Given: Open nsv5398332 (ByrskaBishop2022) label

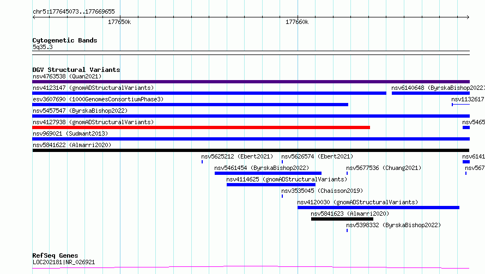Looking at the screenshot, I should (393, 225).
